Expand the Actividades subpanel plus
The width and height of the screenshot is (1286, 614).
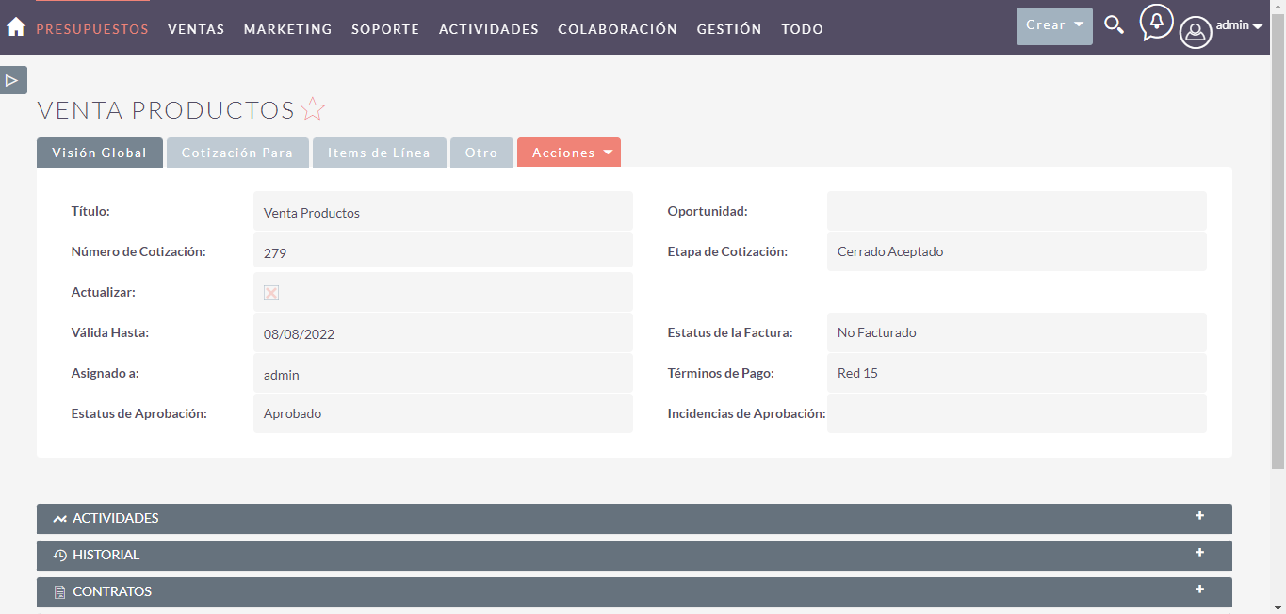(1199, 516)
